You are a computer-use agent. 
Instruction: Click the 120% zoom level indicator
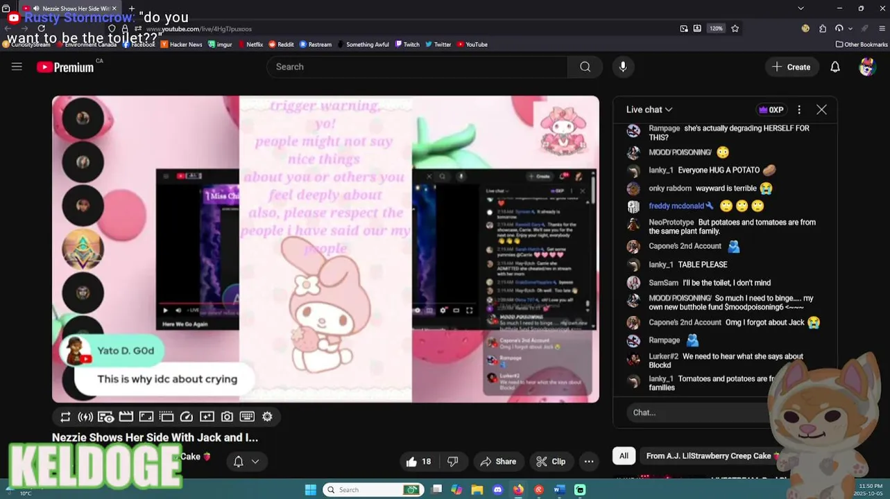(x=716, y=28)
